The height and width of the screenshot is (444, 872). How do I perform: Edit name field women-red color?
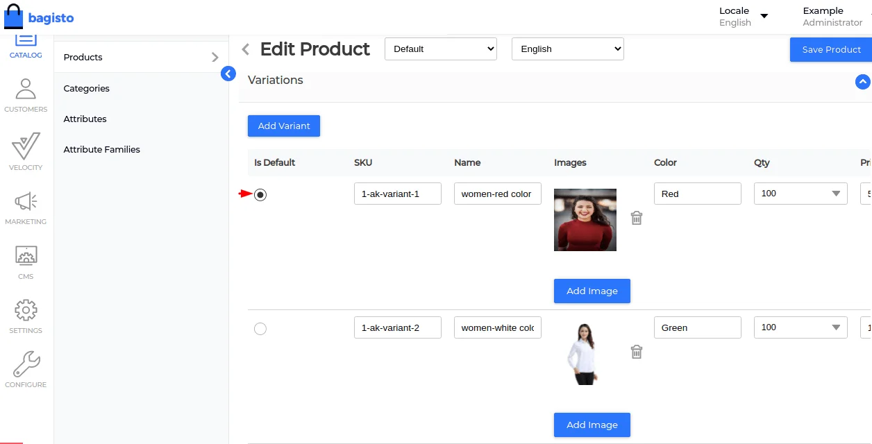[x=498, y=194]
